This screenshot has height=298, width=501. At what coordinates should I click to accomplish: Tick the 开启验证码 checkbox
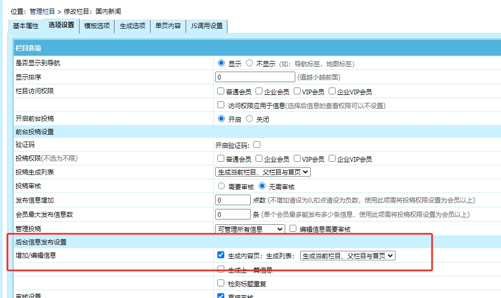click(257, 144)
